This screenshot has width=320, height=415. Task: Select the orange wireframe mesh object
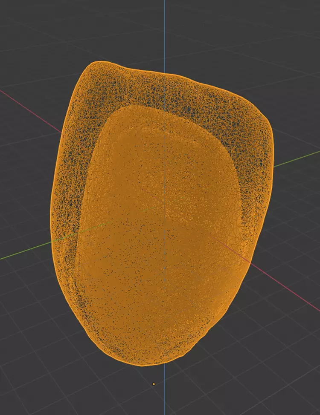(162, 213)
